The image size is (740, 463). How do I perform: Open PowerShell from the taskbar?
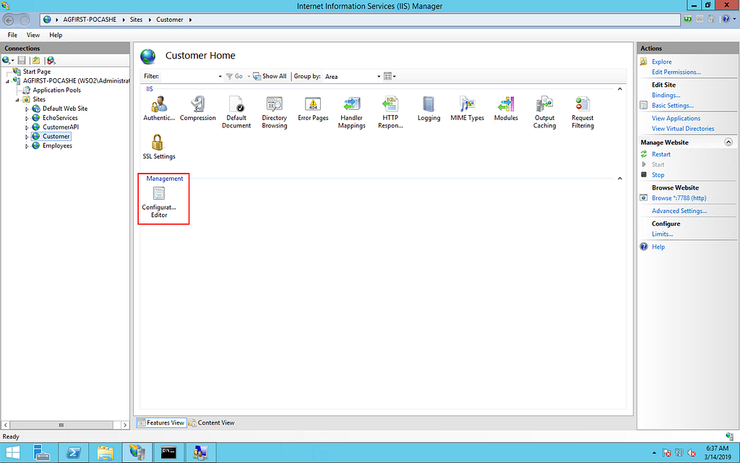[73, 453]
